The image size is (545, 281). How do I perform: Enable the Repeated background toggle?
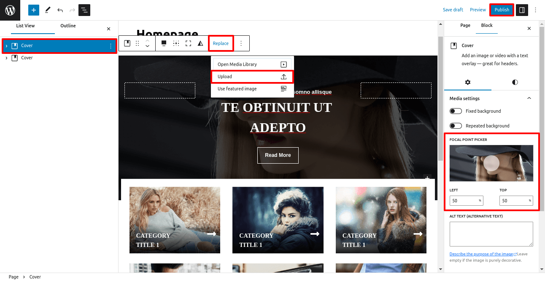(x=456, y=126)
